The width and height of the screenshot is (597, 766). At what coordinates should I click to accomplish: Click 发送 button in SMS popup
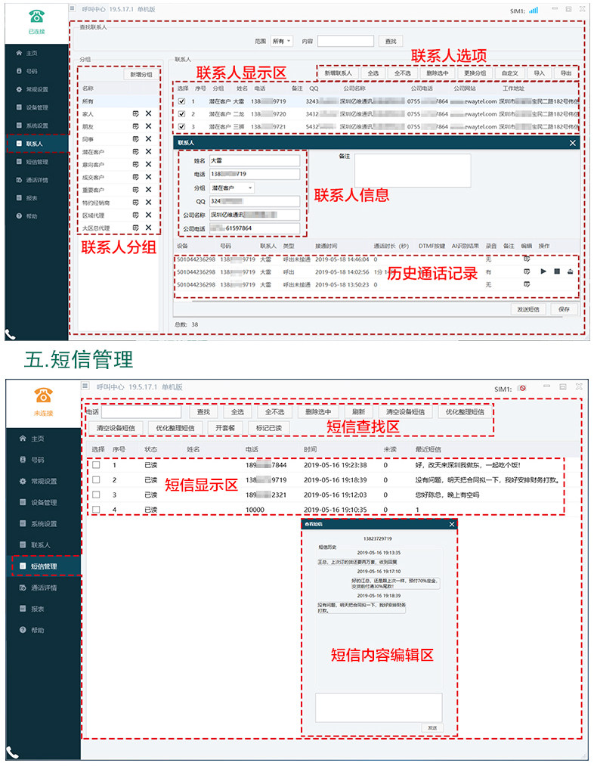coord(432,727)
